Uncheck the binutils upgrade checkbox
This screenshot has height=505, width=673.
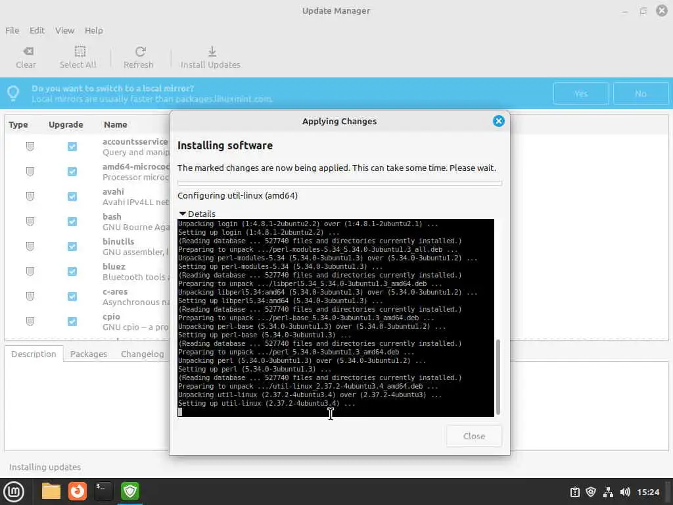(x=72, y=247)
